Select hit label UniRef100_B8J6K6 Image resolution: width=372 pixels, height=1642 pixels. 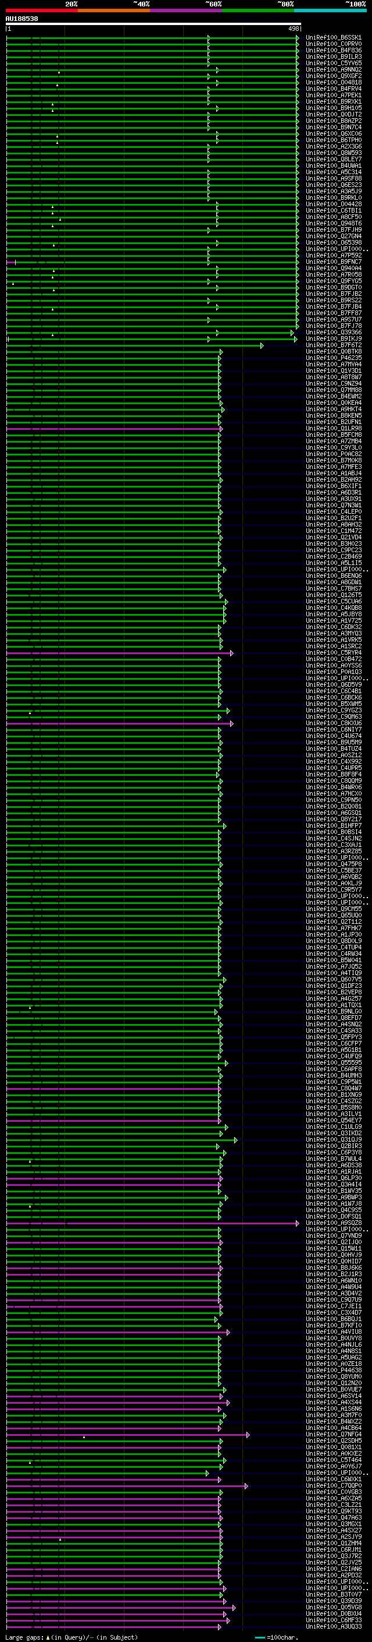[x=333, y=1268]
